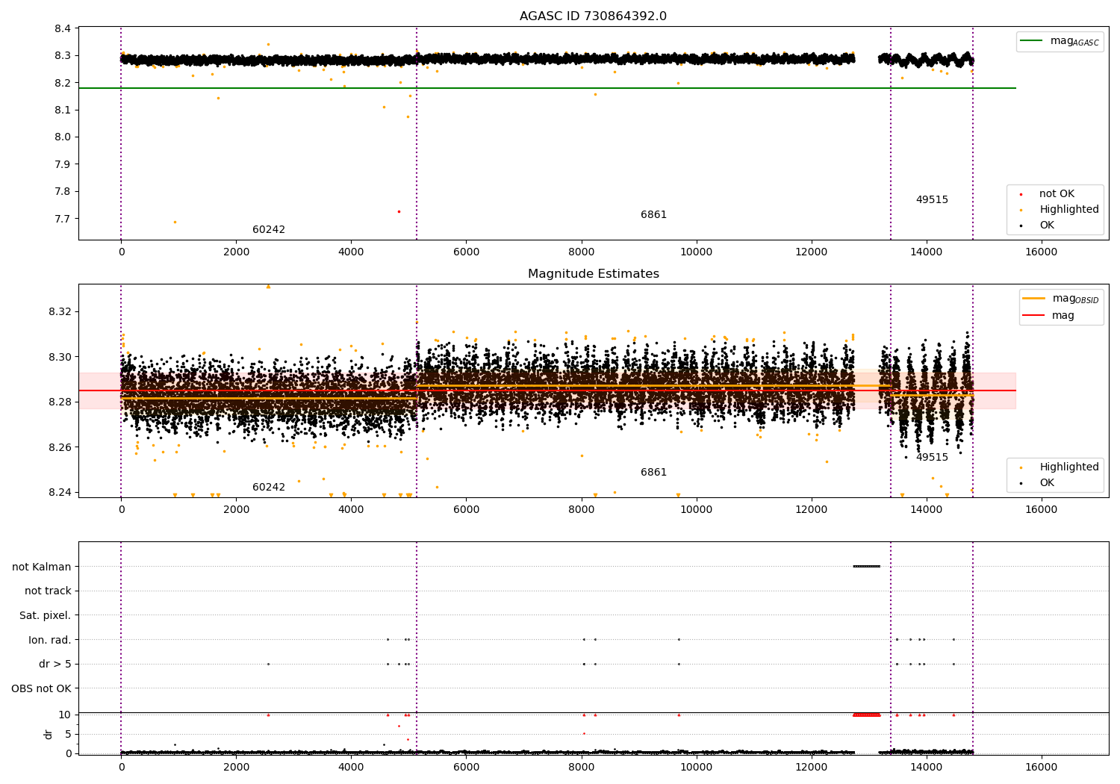Click the 5 tick on dr axis
Screen dimensions: 1120x784
[68, 735]
